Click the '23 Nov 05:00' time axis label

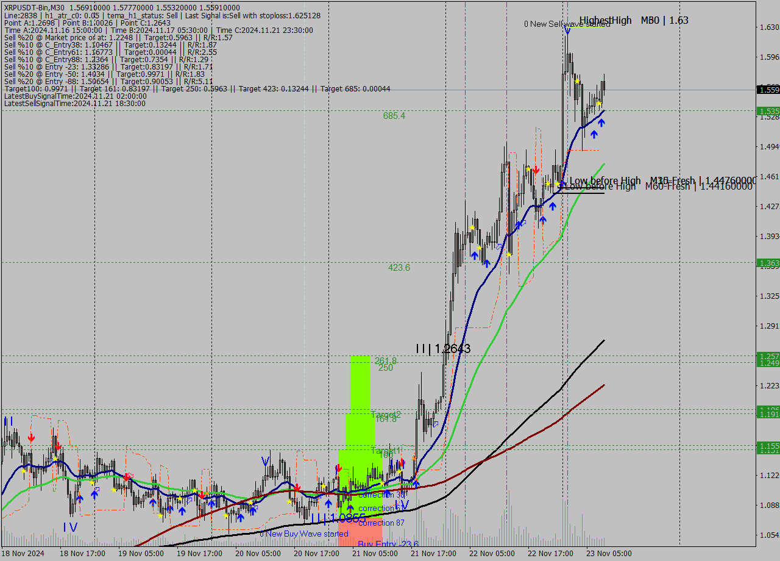(609, 554)
